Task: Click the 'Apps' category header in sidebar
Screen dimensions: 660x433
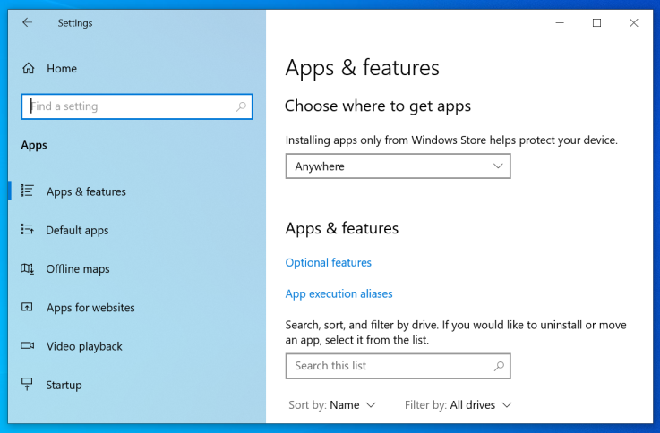Action: [34, 145]
